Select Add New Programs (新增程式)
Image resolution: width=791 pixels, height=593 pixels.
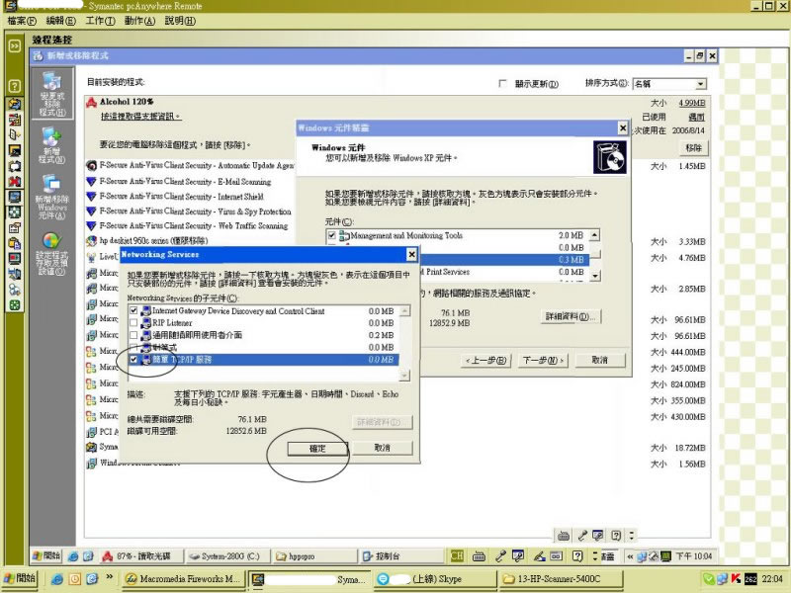coord(52,144)
